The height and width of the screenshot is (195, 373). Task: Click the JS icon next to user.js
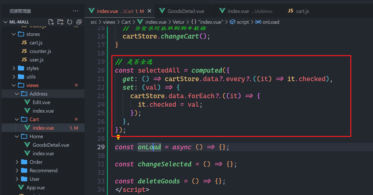coord(24,60)
